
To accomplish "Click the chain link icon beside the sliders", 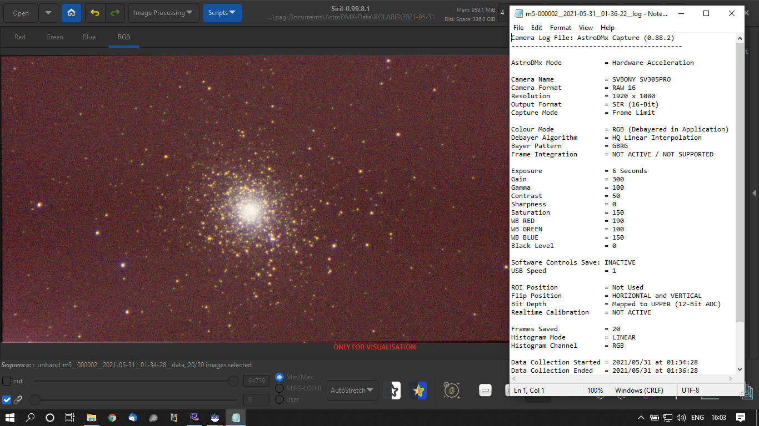I will click(18, 399).
